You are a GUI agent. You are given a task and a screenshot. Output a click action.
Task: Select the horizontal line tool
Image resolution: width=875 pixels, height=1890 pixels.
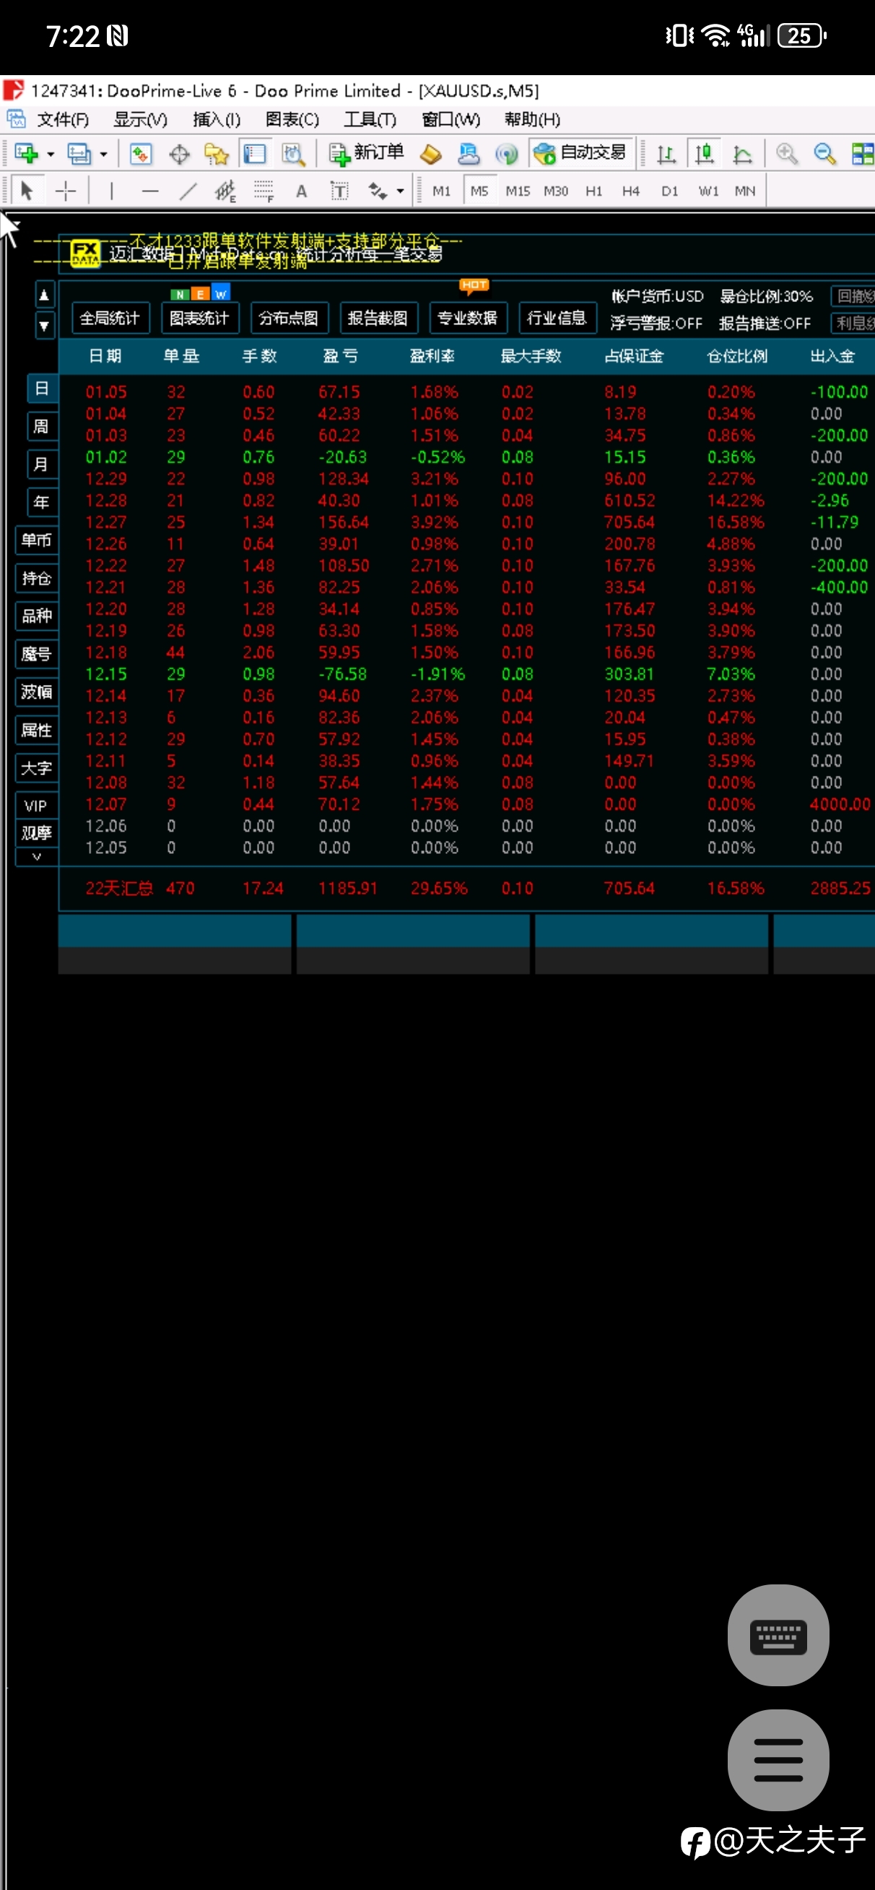(x=149, y=191)
